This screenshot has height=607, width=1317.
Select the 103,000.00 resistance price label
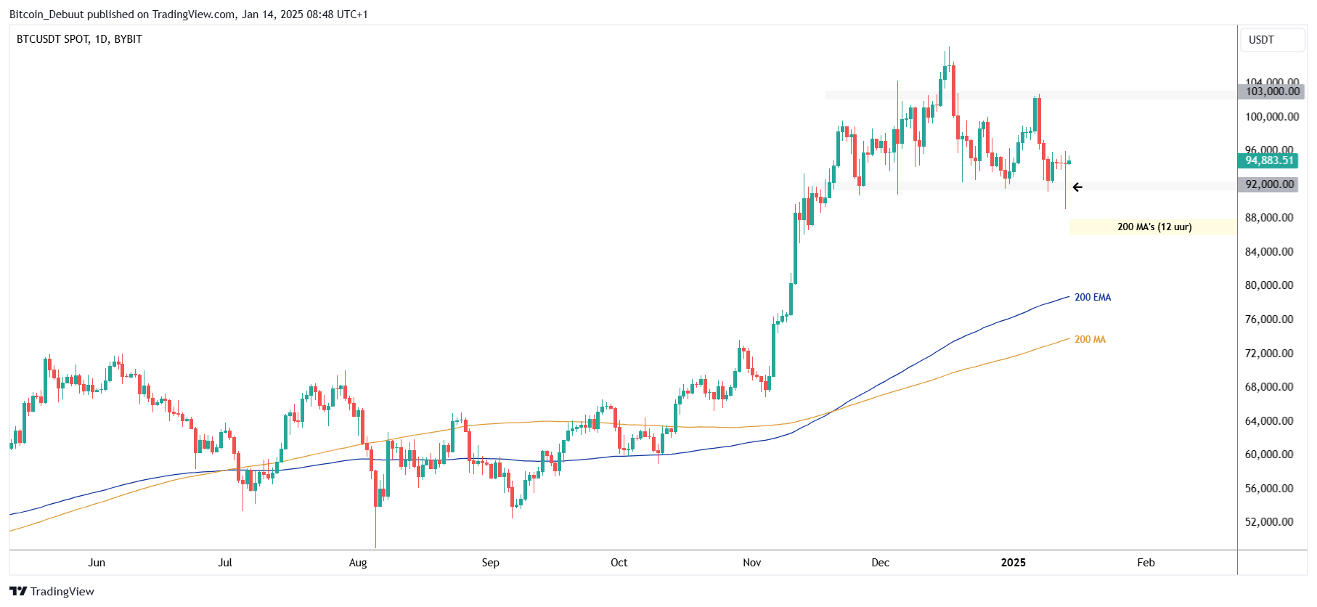point(1271,91)
